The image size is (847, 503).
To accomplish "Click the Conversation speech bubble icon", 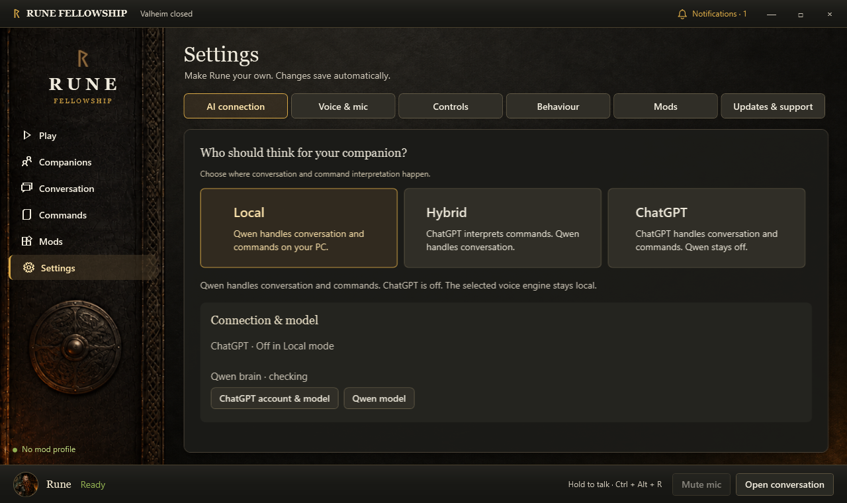I will pos(26,188).
